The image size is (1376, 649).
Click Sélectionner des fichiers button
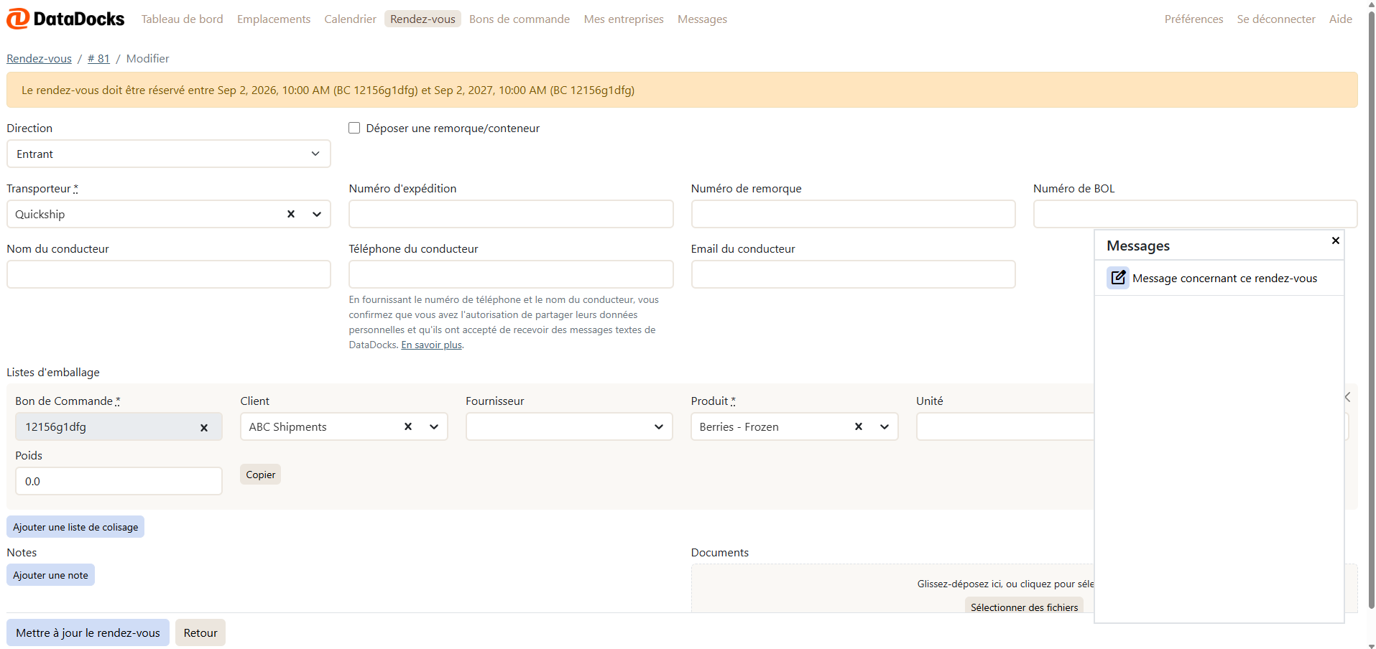1024,607
